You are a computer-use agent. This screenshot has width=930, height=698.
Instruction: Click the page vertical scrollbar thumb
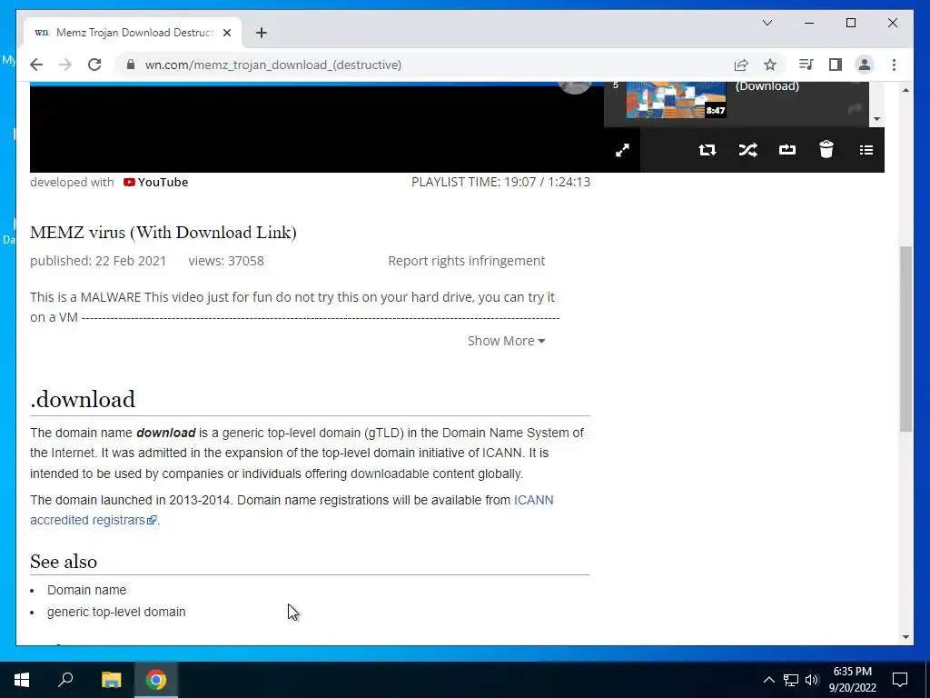click(905, 338)
